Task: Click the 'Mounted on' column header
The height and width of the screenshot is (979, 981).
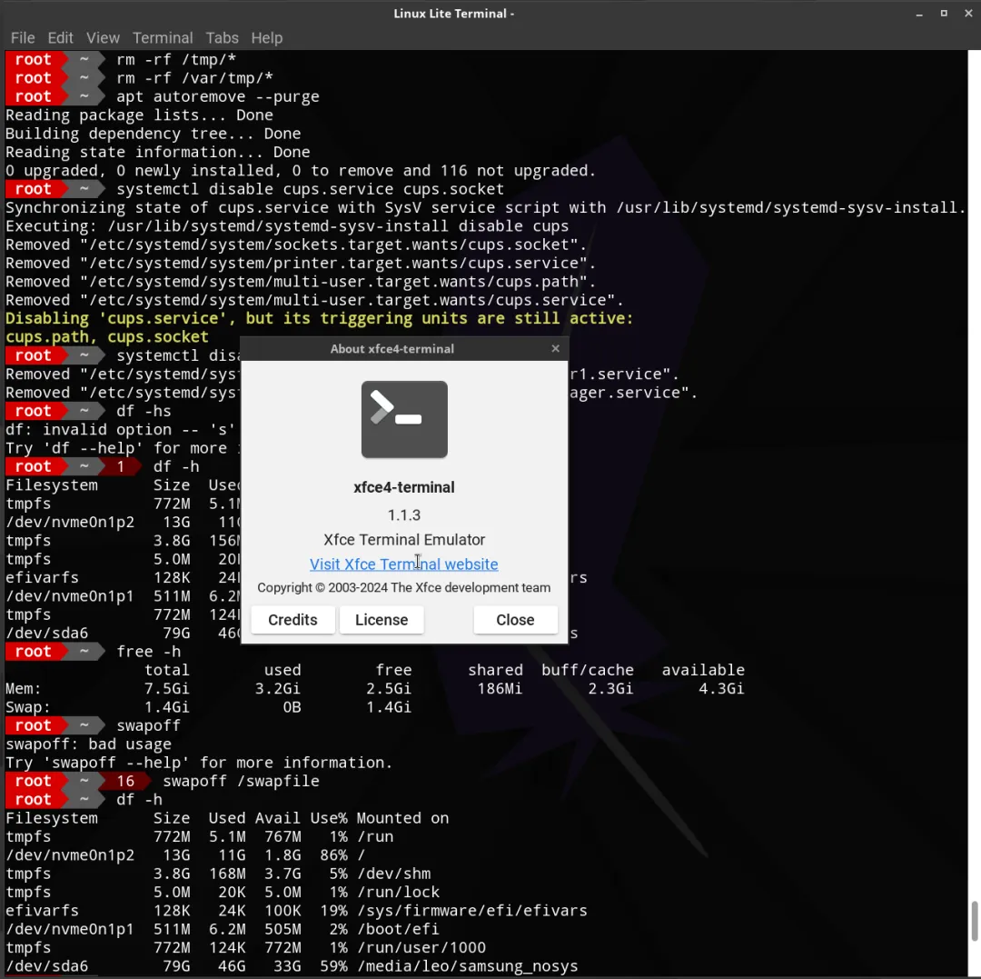Action: click(x=402, y=818)
